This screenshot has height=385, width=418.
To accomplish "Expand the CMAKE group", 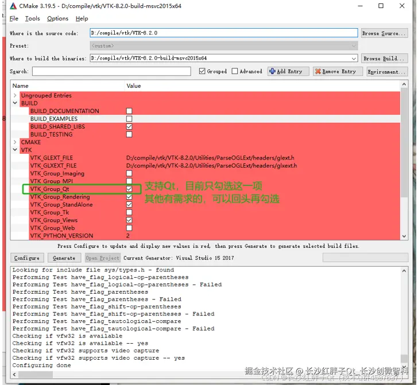I will [15, 142].
